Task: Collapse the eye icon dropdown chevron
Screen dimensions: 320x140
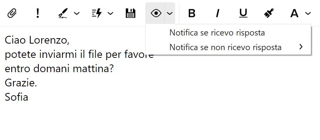Action: pos(170,13)
